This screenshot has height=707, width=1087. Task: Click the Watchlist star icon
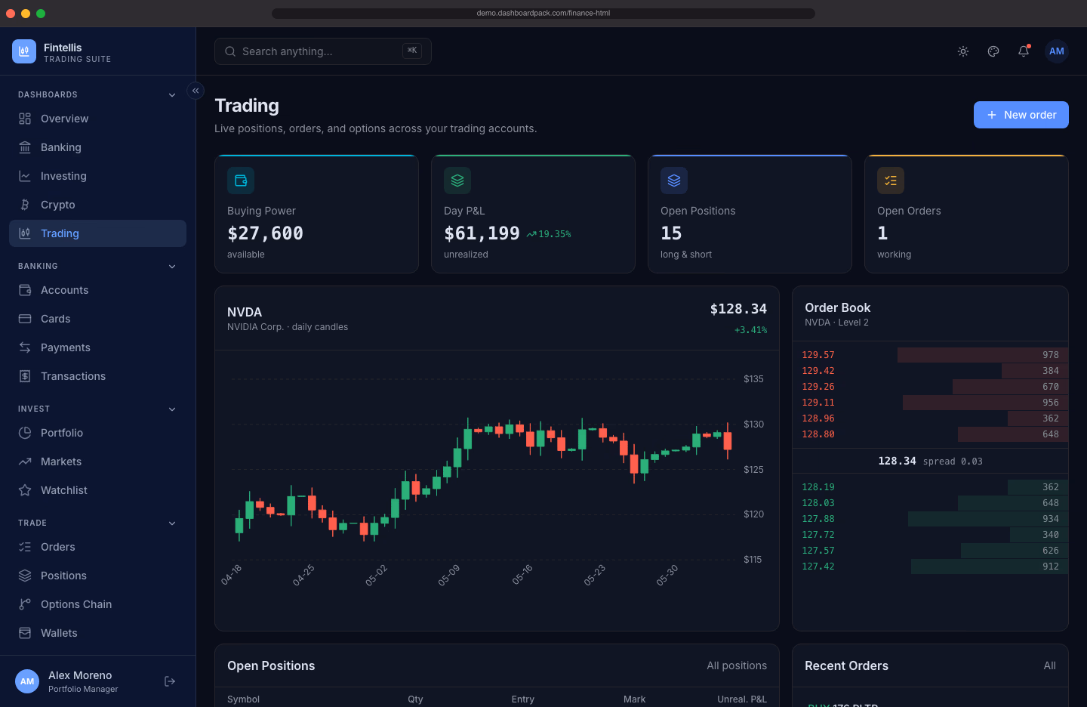click(25, 490)
